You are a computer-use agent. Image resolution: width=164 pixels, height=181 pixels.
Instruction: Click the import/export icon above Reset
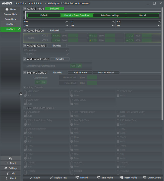[x=11, y=158]
